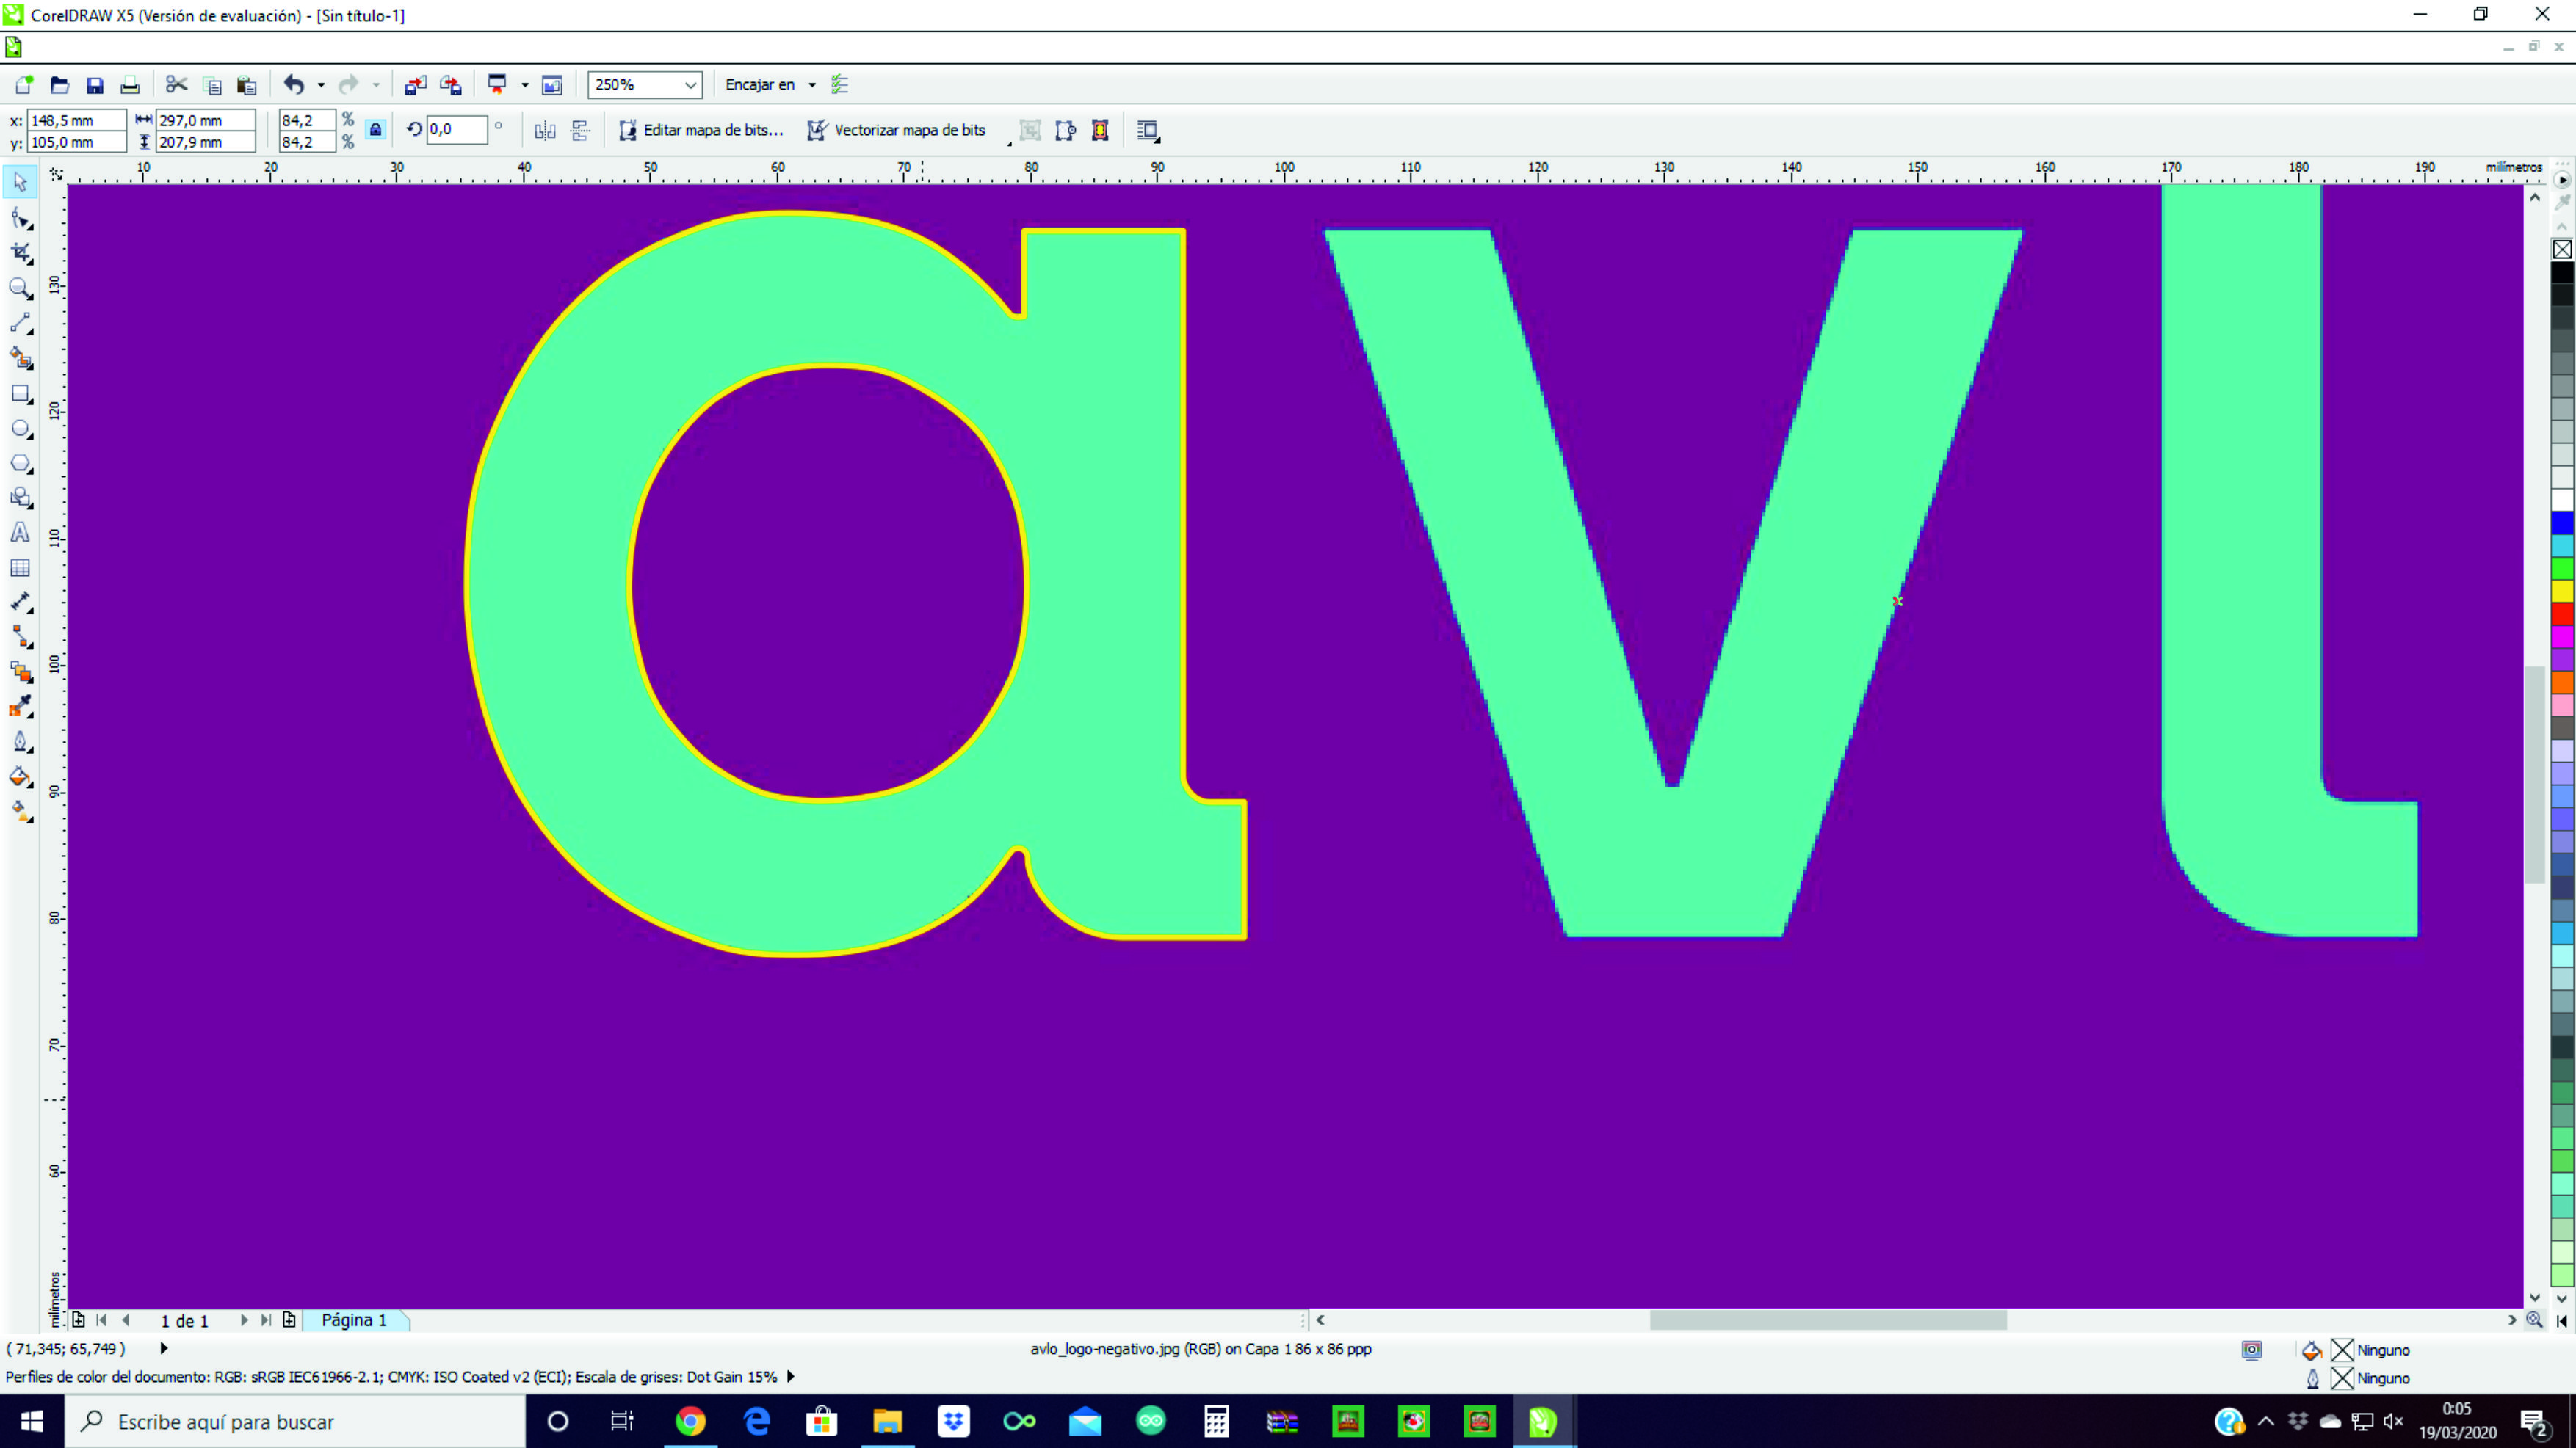The height and width of the screenshot is (1448, 2576).
Task: Click the rotation angle input field
Action: pyautogui.click(x=457, y=129)
